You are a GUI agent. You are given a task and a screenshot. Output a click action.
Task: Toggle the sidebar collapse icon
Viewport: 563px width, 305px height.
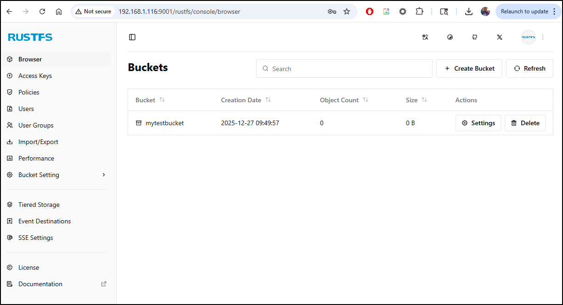click(x=132, y=37)
